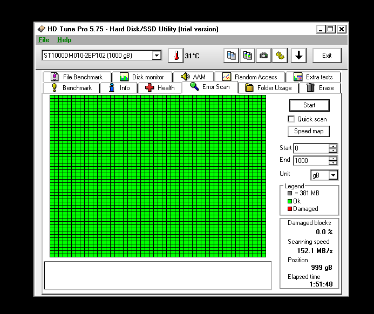Open the Info tab

[119, 88]
